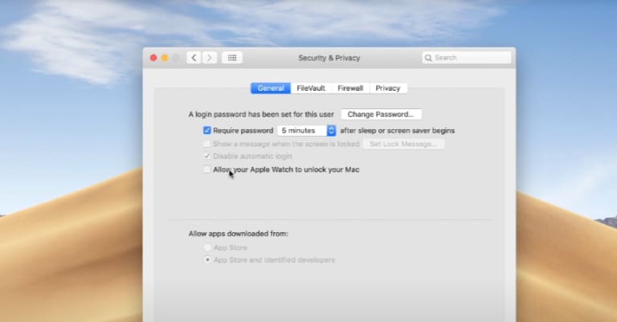
Task: Click 'after sleep or screen saver begins' text
Action: [x=398, y=131]
